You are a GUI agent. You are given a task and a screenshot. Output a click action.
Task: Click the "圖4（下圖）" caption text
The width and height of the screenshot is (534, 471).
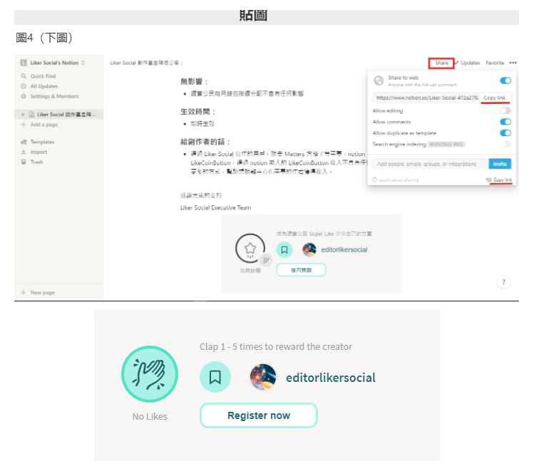pyautogui.click(x=45, y=38)
